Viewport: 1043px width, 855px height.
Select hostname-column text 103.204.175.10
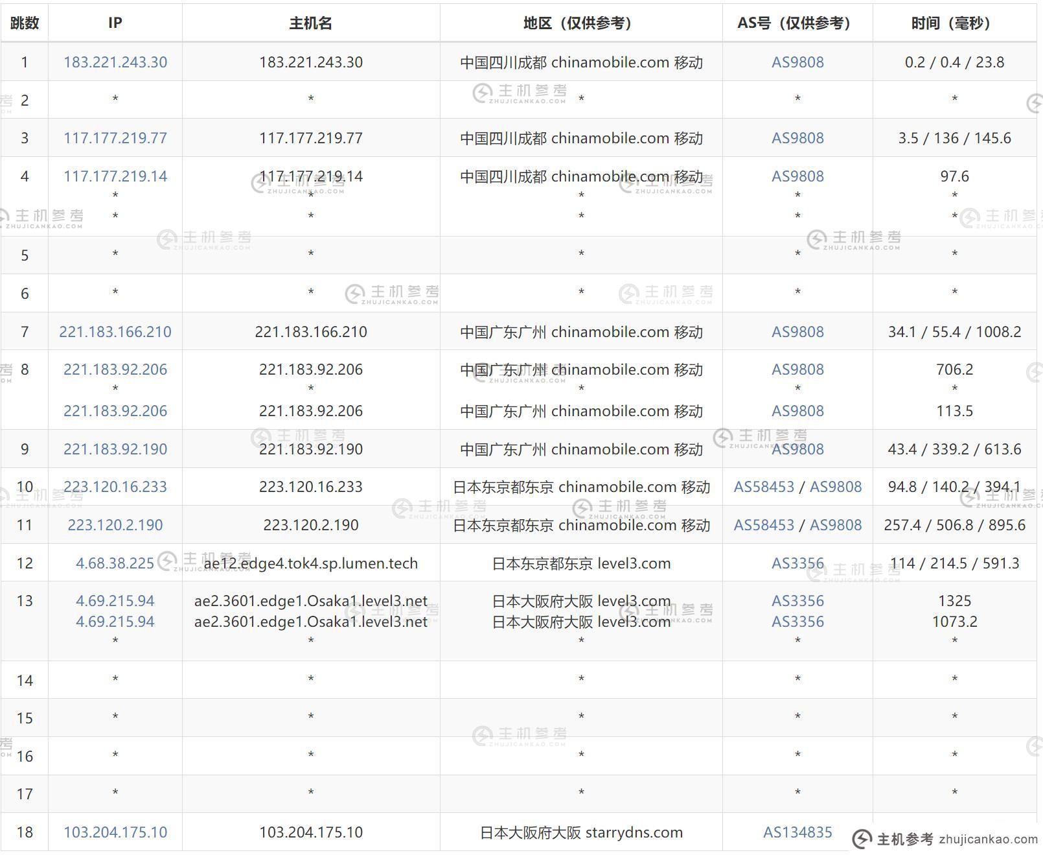tap(311, 832)
